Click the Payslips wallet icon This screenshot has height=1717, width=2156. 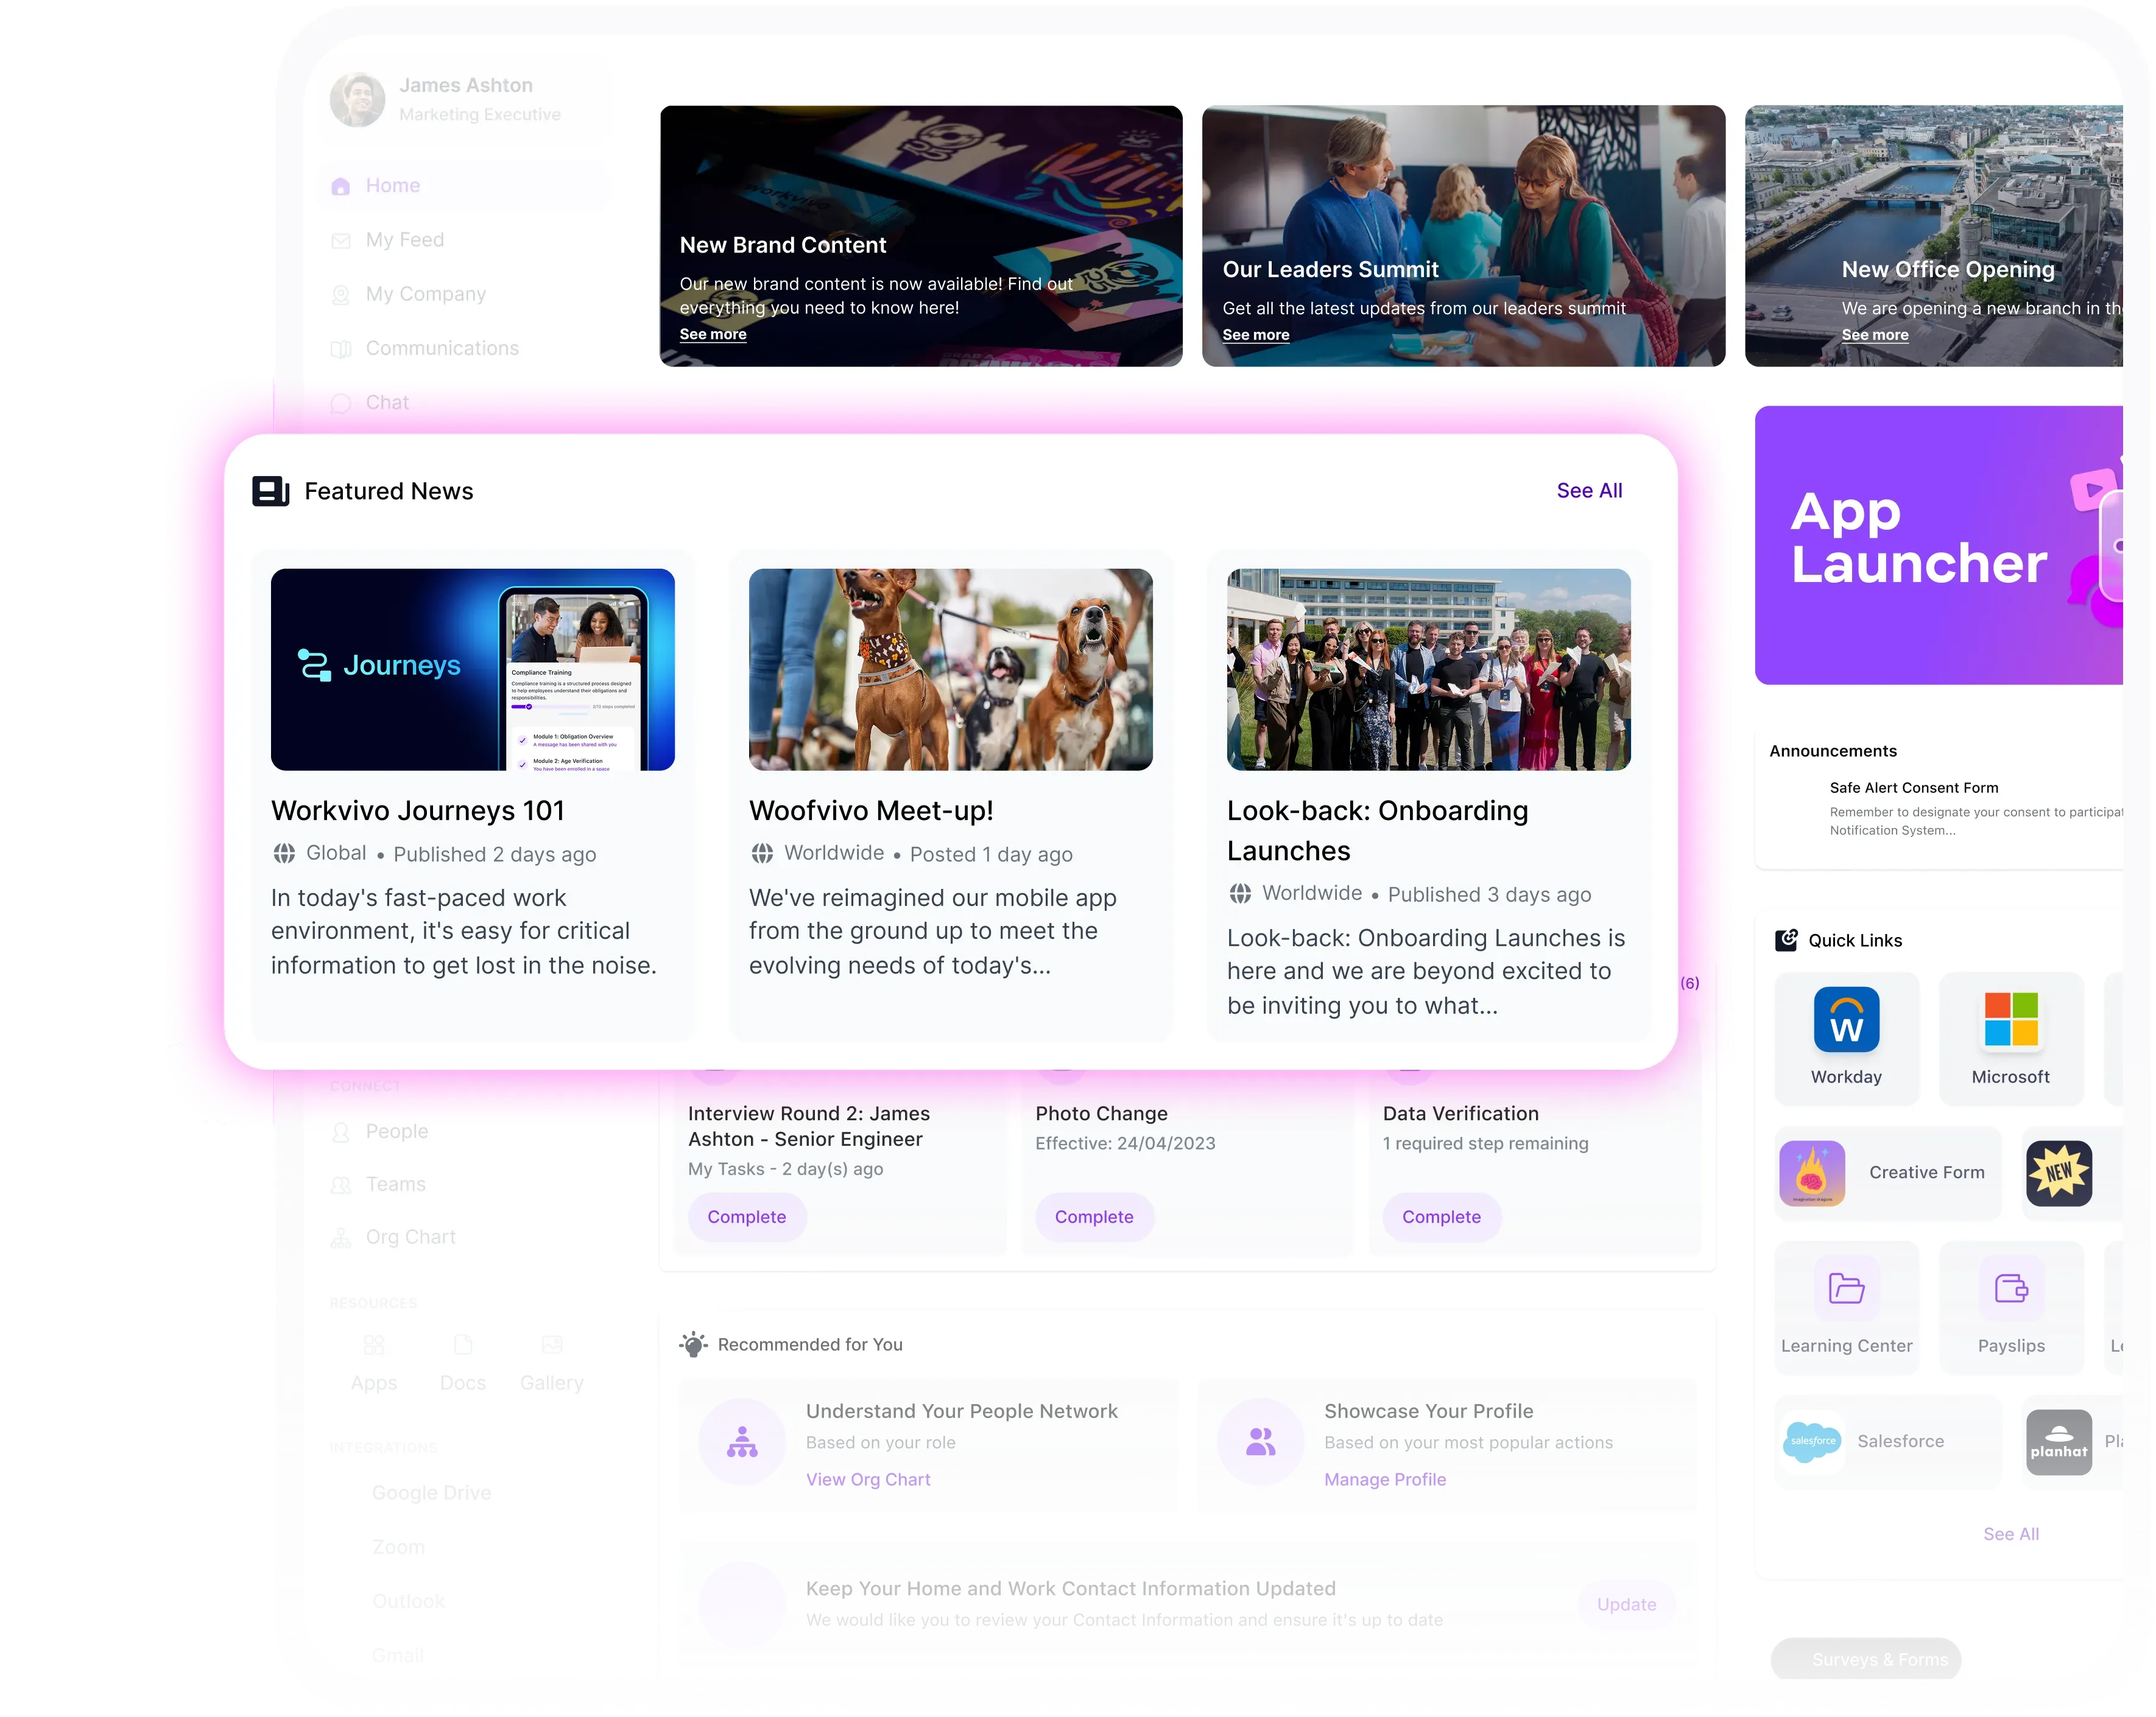coord(2010,1288)
